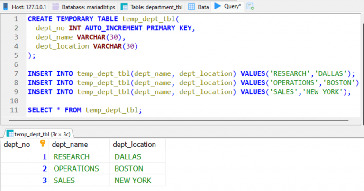
Task: Select the RESEARCH cell
Action: pos(79,157)
